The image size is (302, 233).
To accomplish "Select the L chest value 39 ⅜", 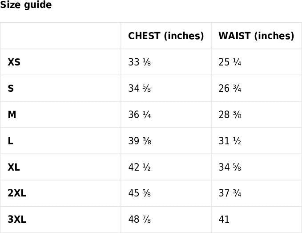I will coord(140,141).
